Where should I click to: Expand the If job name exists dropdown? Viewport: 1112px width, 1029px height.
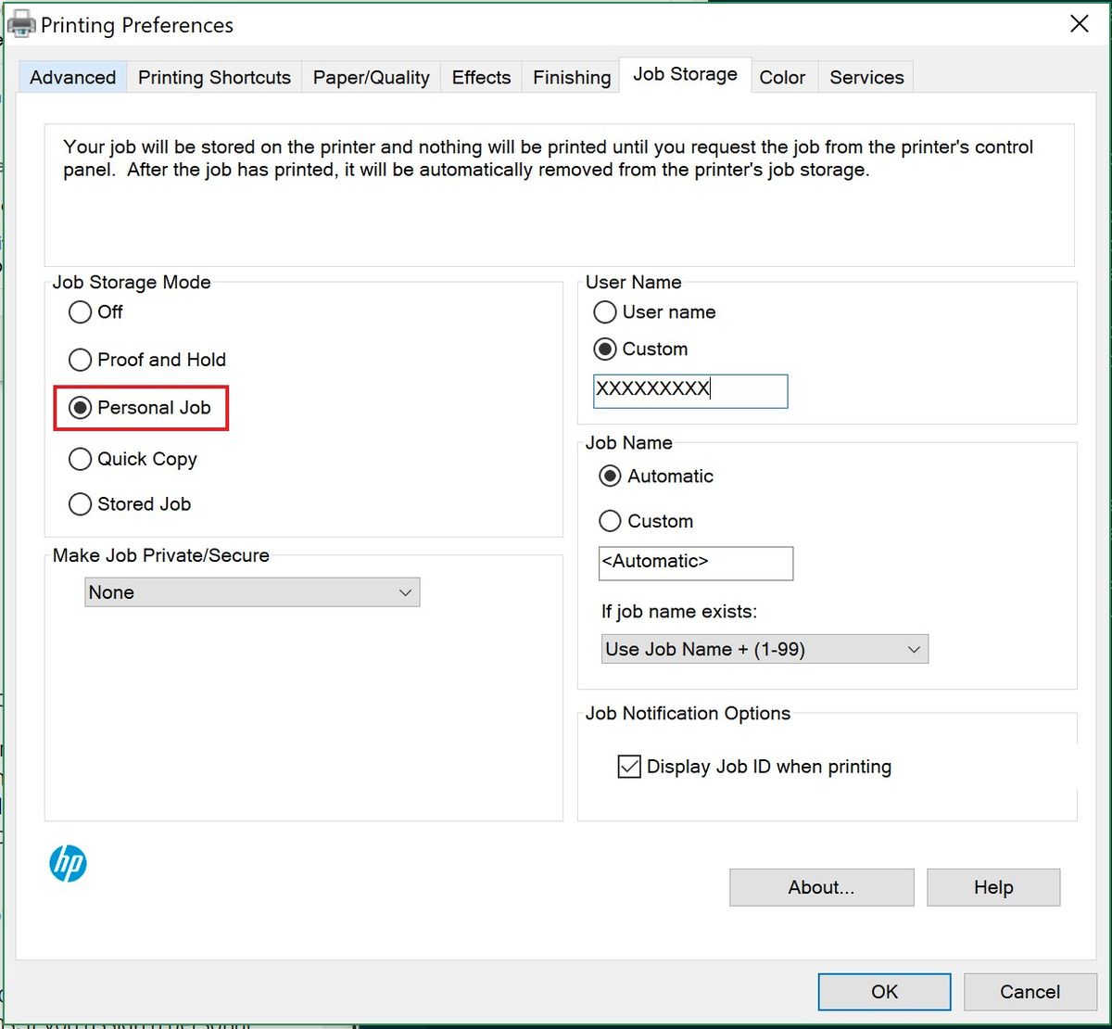click(x=764, y=649)
